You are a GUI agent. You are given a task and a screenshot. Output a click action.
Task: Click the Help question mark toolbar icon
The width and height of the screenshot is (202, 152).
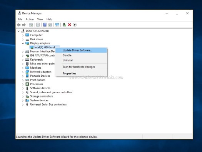coord(45,25)
